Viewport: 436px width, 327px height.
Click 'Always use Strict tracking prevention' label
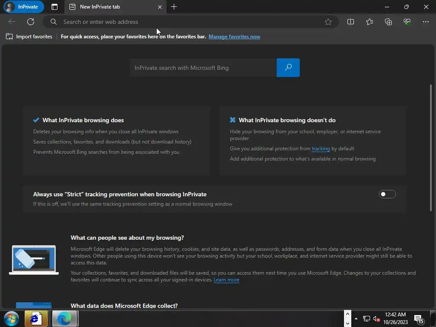point(120,194)
